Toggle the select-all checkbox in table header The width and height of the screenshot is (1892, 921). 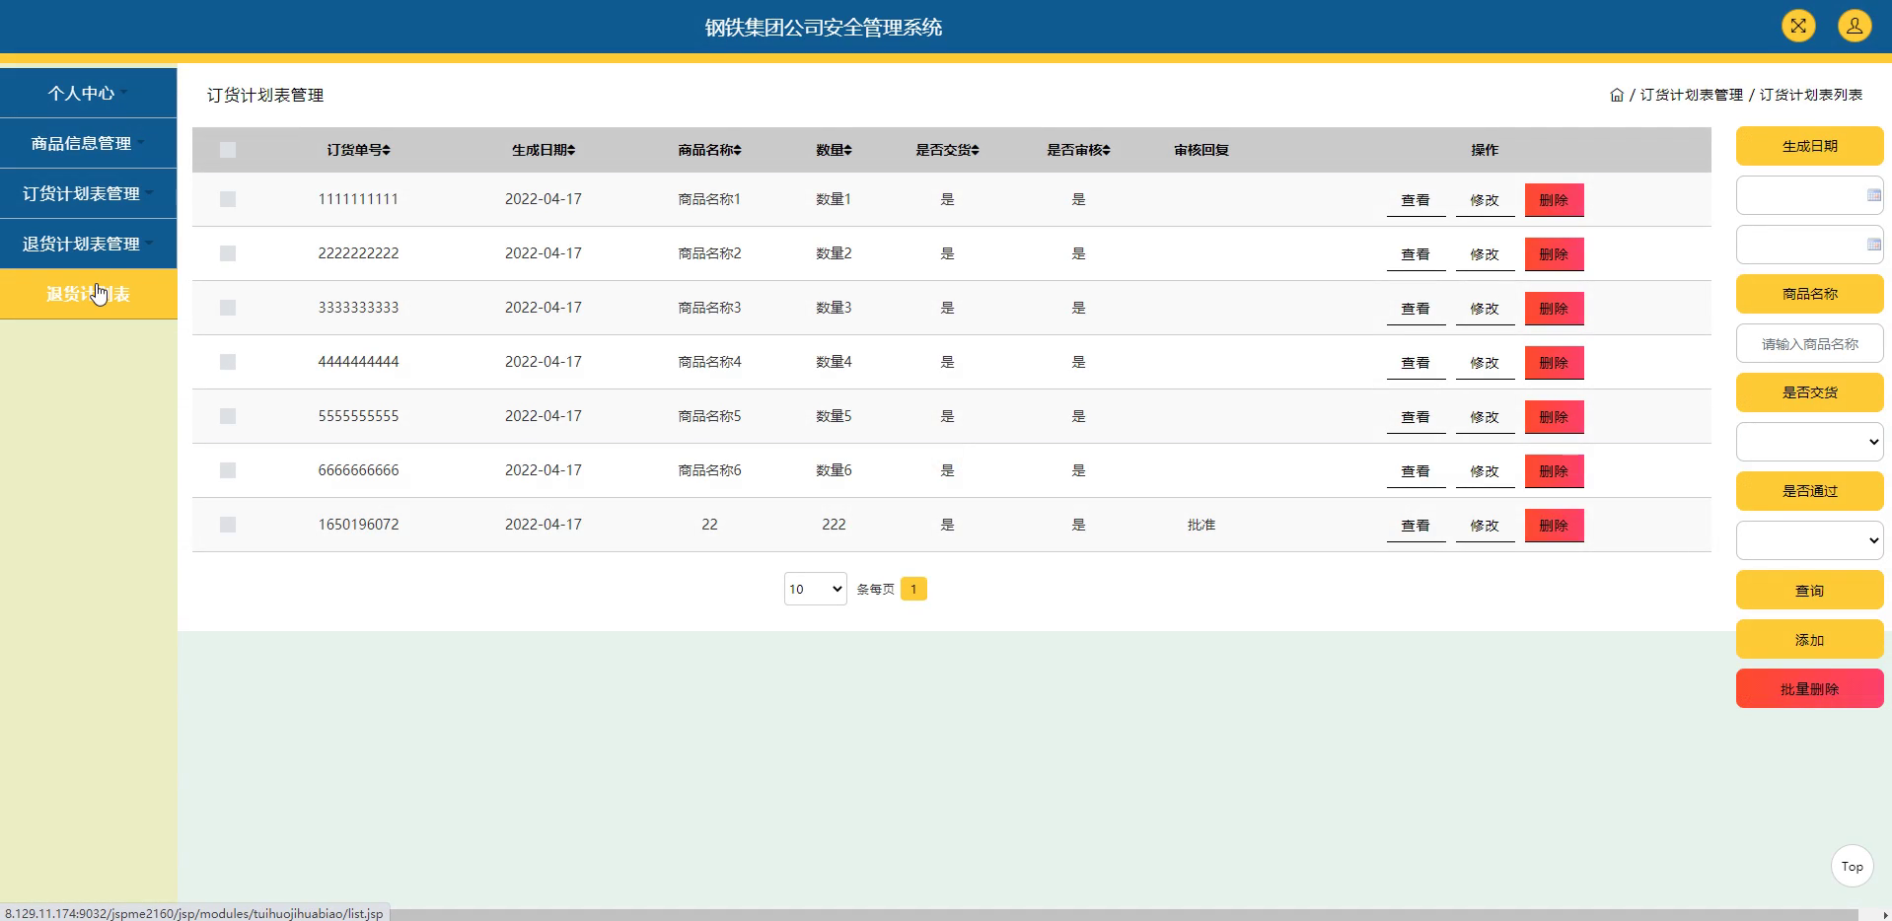coord(228,150)
